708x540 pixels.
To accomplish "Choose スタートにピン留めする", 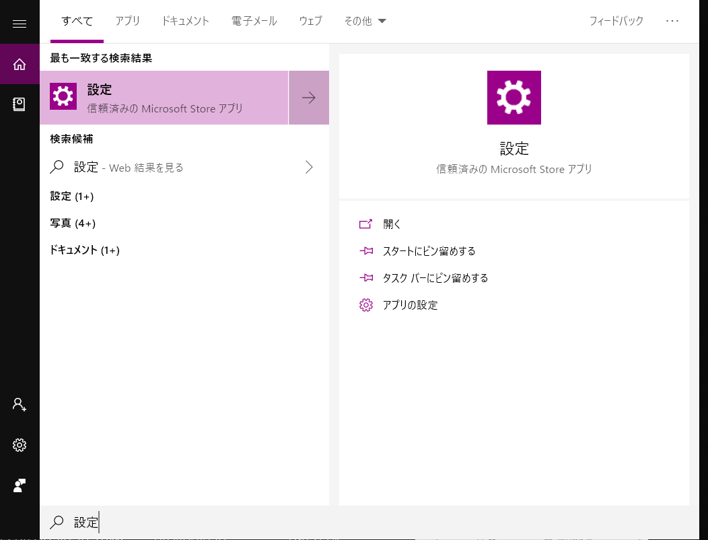I will pyautogui.click(x=429, y=250).
